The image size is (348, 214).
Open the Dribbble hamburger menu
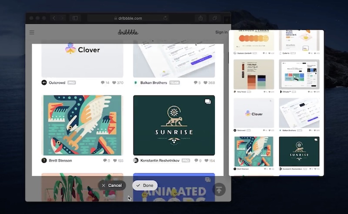coord(32,33)
